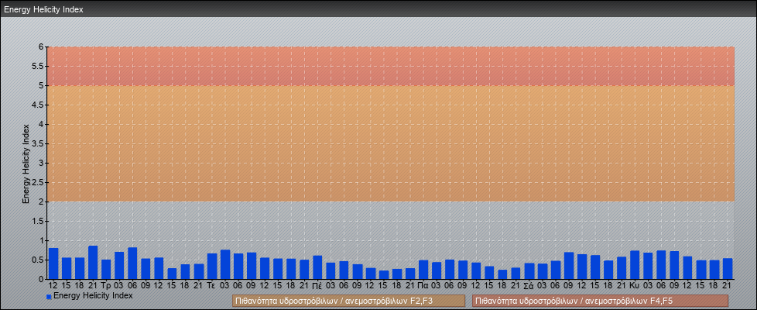Click the y-axis label 6

click(43, 46)
